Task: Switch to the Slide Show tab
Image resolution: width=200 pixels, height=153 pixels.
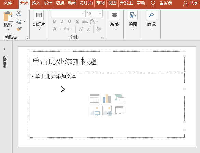Action: click(x=86, y=3)
